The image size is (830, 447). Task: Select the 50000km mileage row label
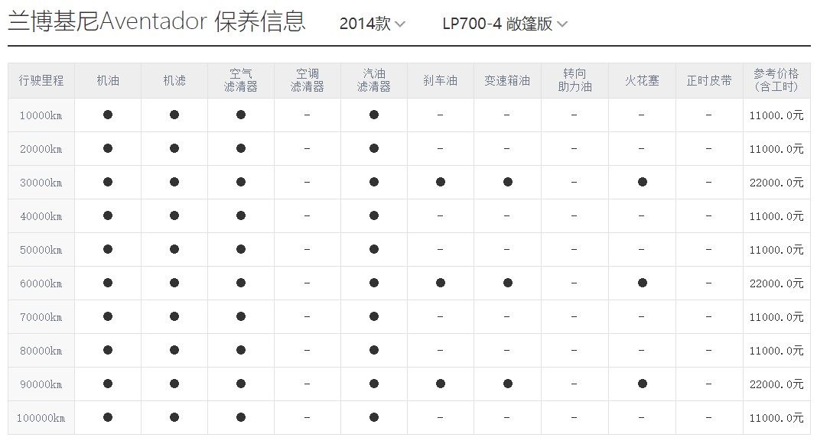(x=41, y=250)
